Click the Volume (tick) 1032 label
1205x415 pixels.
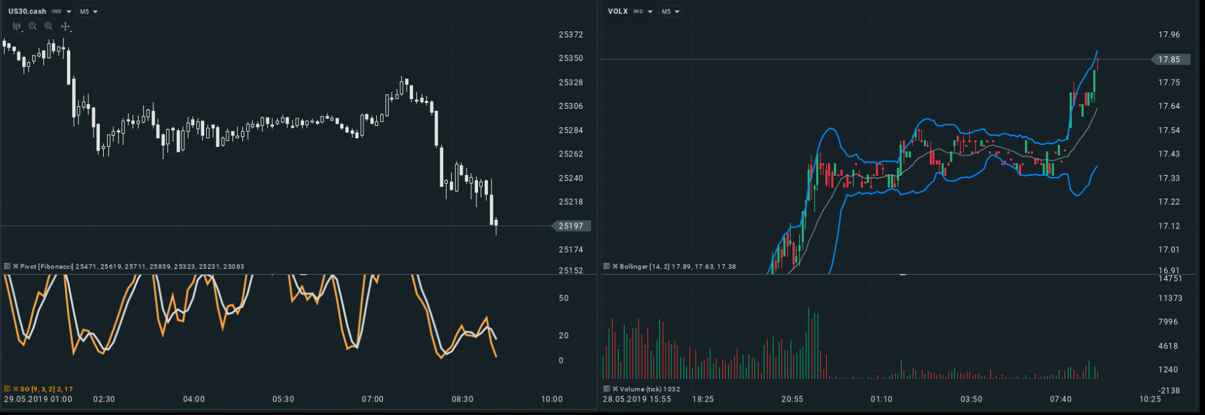click(x=650, y=389)
